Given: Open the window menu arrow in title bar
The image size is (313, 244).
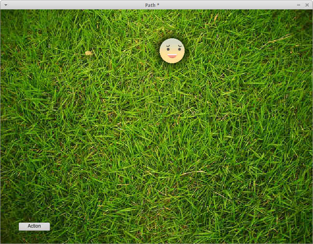Looking at the screenshot, I should coord(5,5).
